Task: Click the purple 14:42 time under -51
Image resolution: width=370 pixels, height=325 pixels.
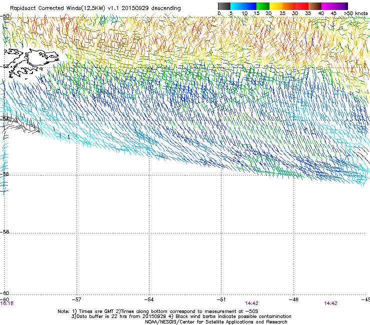Action: tap(251, 303)
